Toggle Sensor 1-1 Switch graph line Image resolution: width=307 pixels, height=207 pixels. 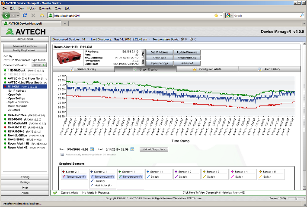[x=153, y=176]
